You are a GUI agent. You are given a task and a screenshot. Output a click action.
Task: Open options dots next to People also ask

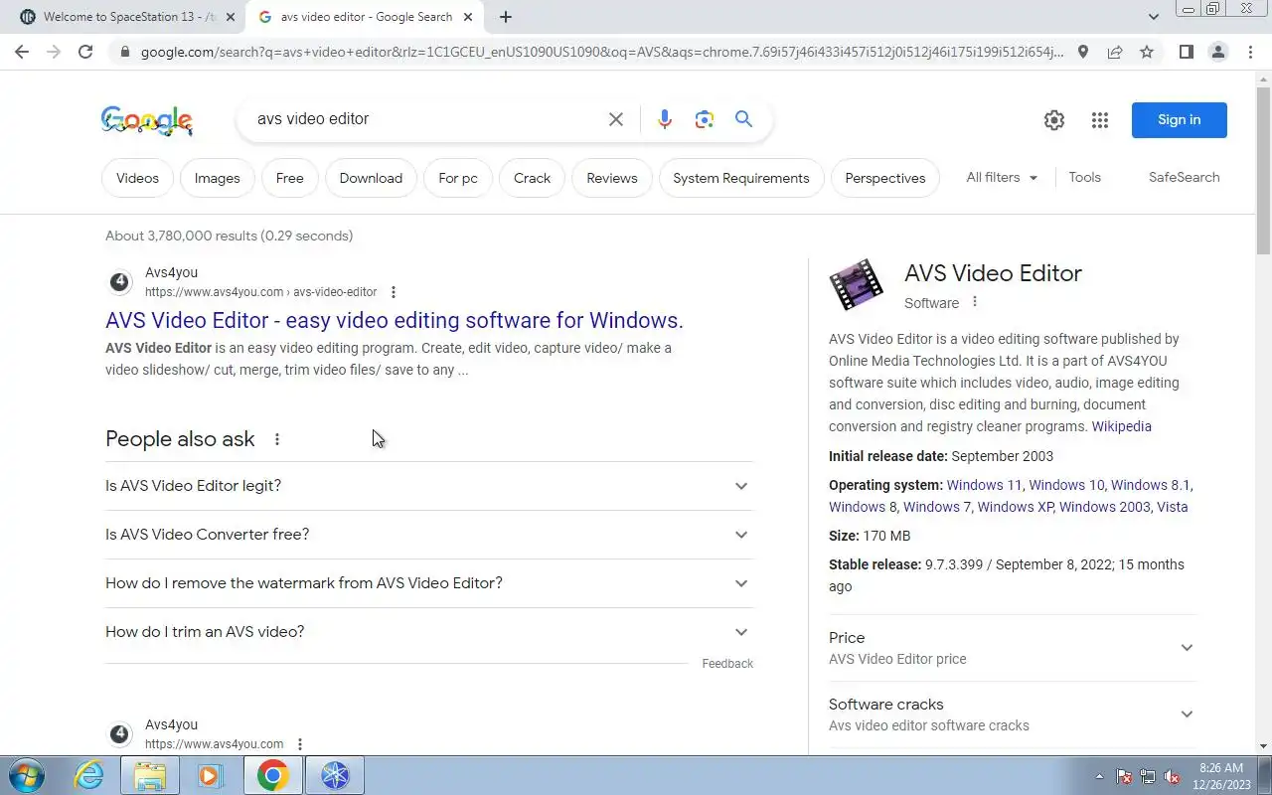coord(277,439)
